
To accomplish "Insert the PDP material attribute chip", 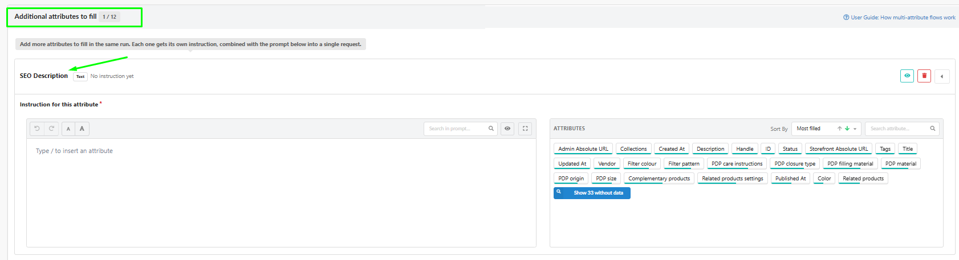I will pyautogui.click(x=901, y=163).
